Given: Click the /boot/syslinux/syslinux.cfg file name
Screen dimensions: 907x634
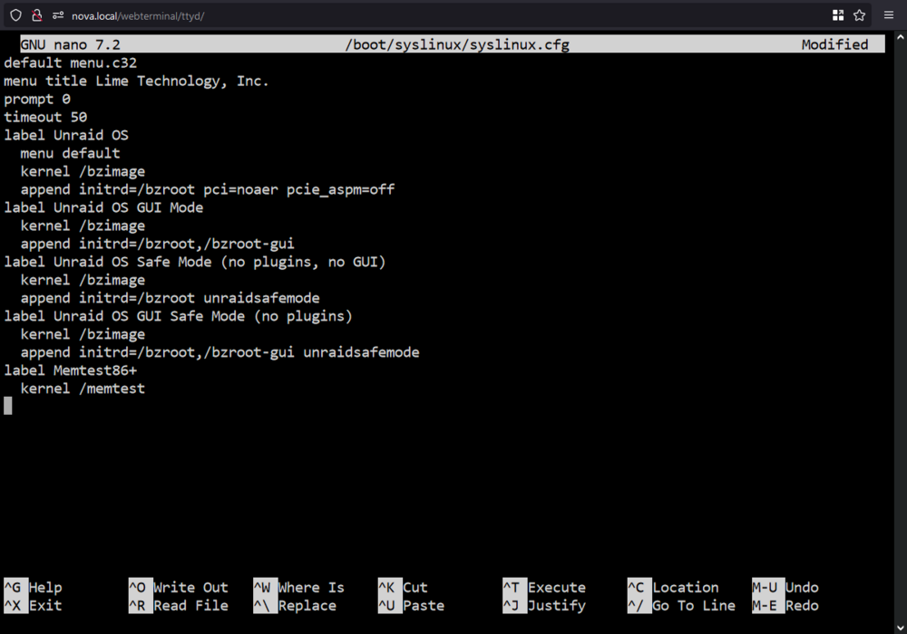Looking at the screenshot, I should coord(457,44).
